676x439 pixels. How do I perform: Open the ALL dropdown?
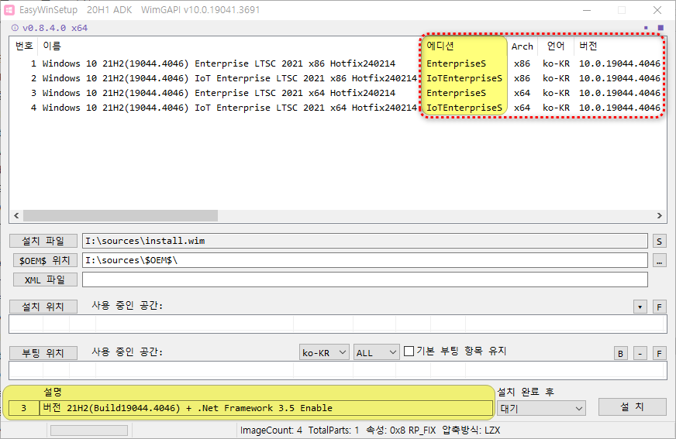click(376, 352)
